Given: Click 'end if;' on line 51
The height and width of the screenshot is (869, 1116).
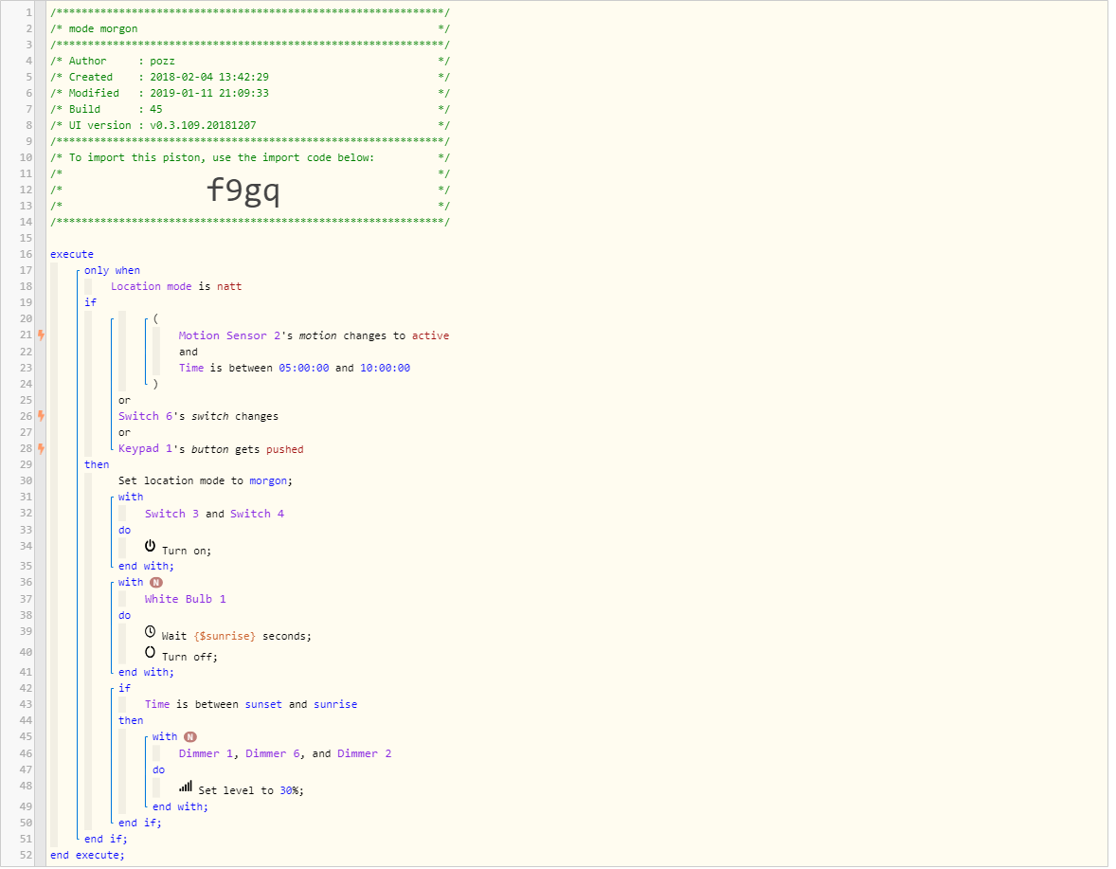Looking at the screenshot, I should point(105,839).
